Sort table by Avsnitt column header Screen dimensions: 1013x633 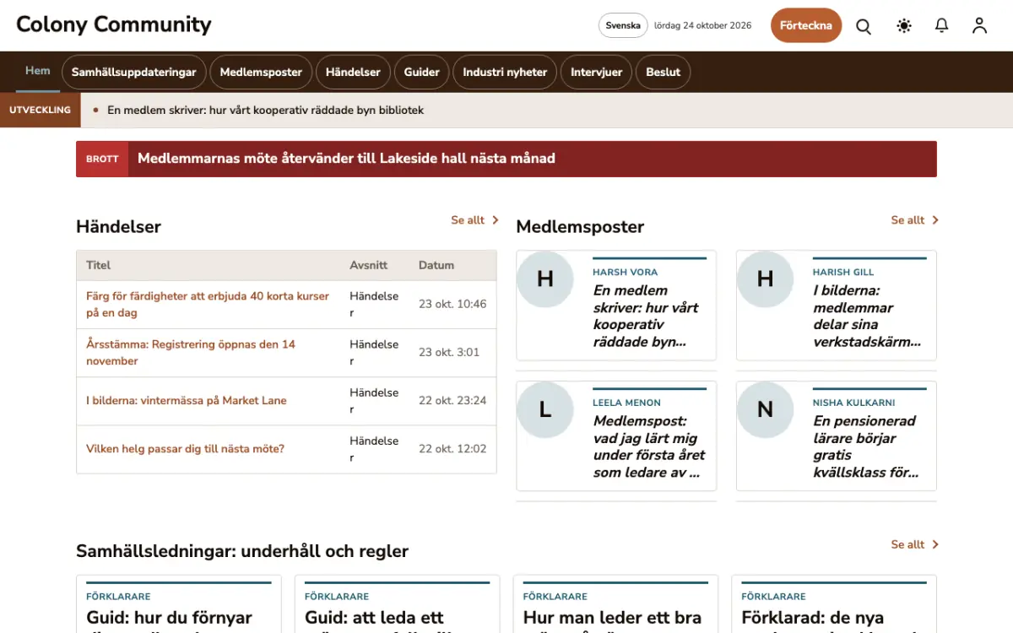click(x=368, y=265)
